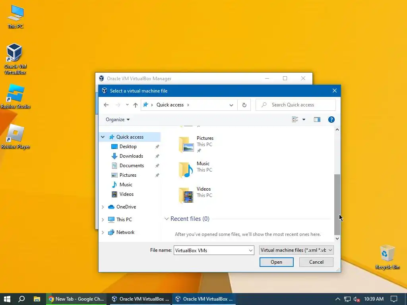Collapse the Quick access tree node

coord(103,137)
